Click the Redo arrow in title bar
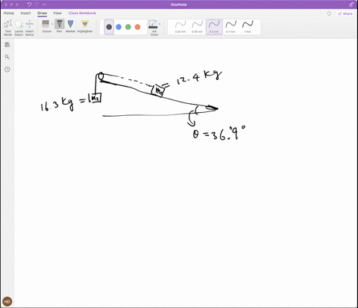This screenshot has width=358, height=308. (37, 4)
